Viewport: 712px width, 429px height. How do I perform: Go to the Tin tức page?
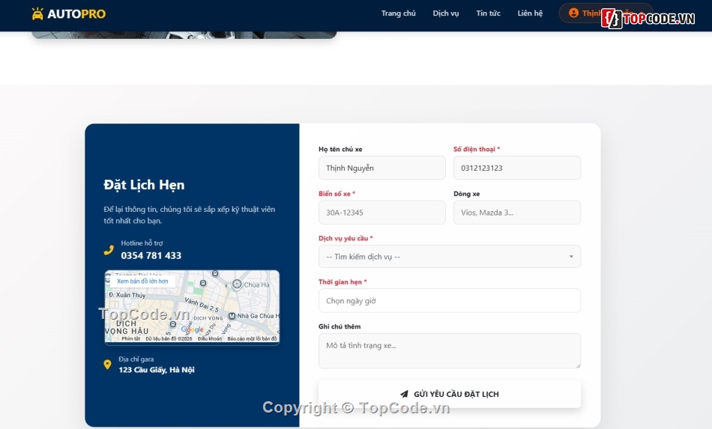coord(488,13)
